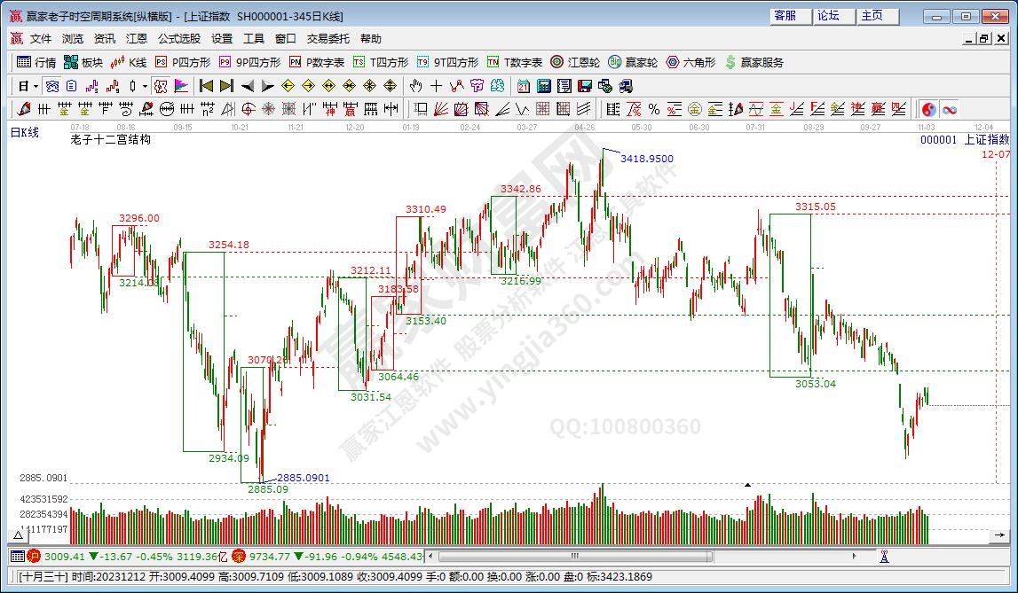This screenshot has height=593, width=1018.
Task: Open the 行情 market quotes view
Action: [x=36, y=62]
